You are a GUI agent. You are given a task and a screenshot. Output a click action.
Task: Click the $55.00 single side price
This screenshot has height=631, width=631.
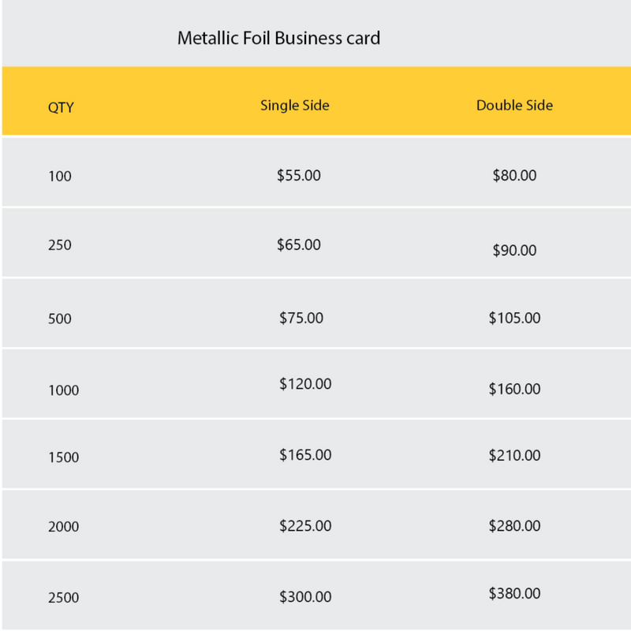point(299,175)
